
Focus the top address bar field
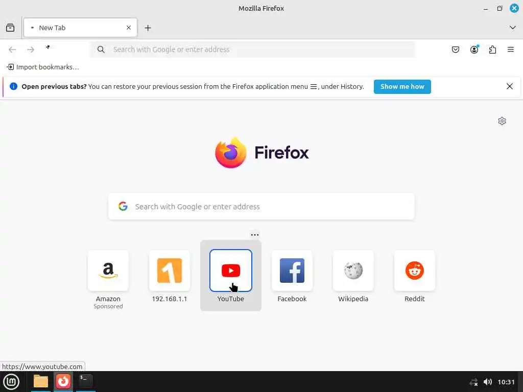[252, 50]
